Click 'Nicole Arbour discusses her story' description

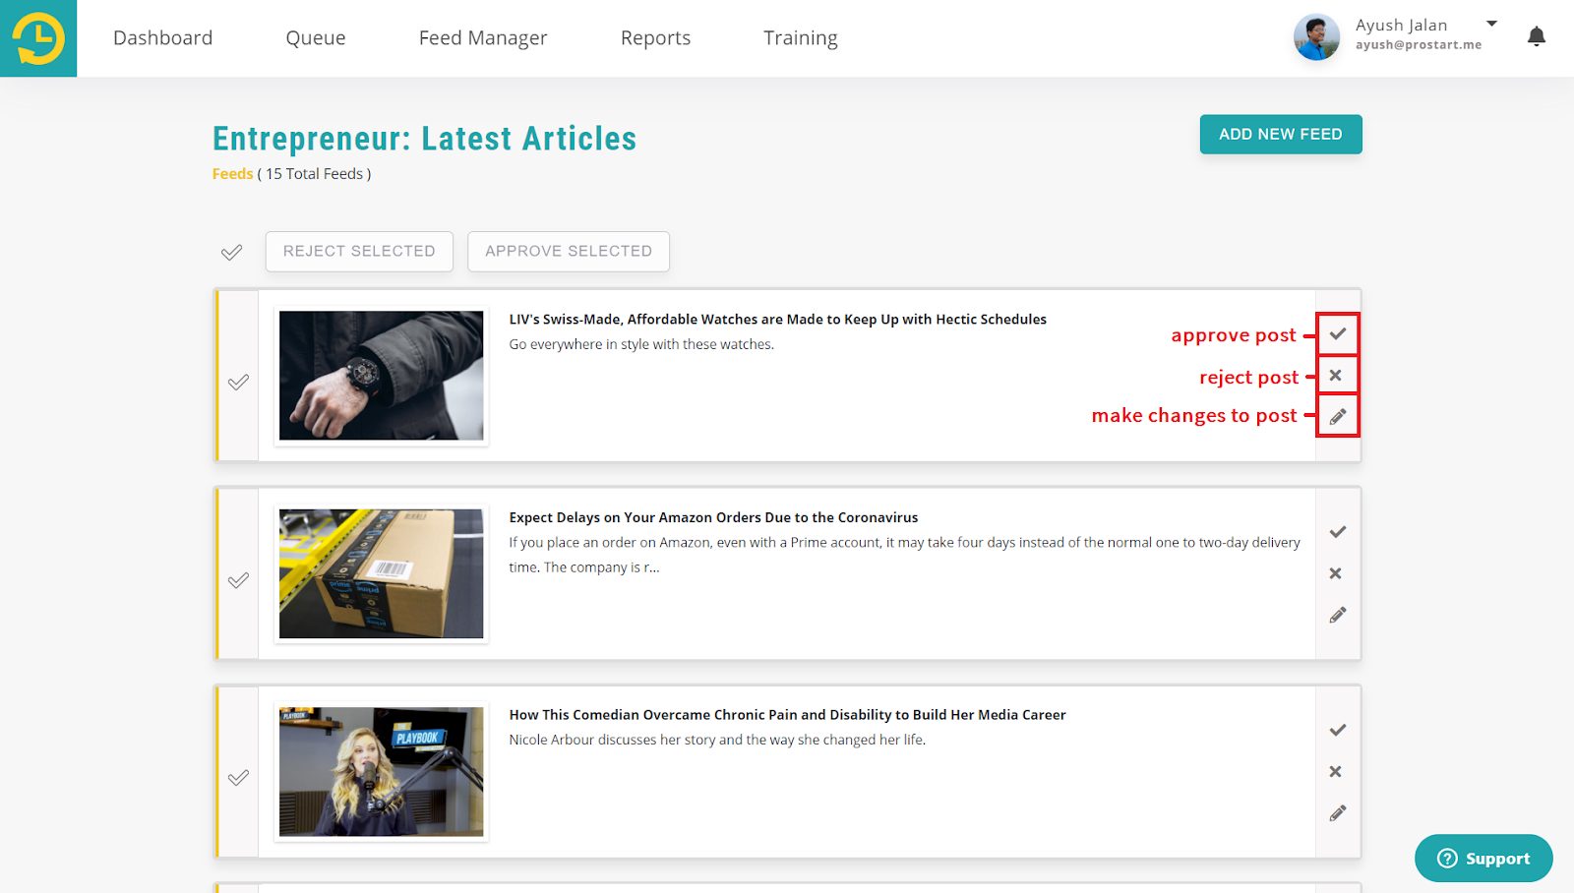[x=717, y=740]
